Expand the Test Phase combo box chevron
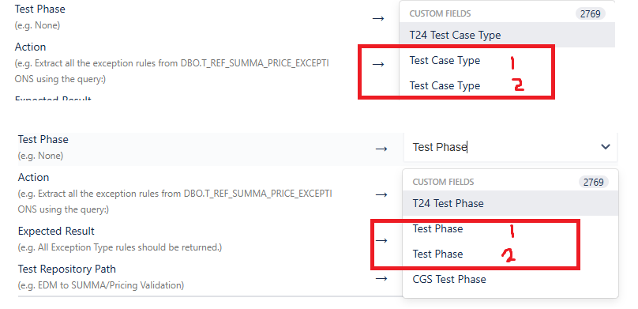 pos(606,146)
